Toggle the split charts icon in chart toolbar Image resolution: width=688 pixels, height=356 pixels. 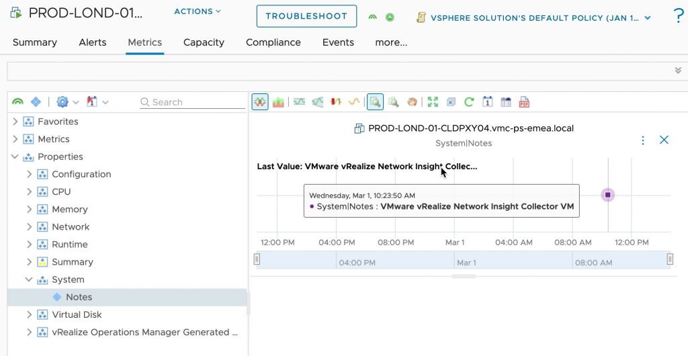260,102
